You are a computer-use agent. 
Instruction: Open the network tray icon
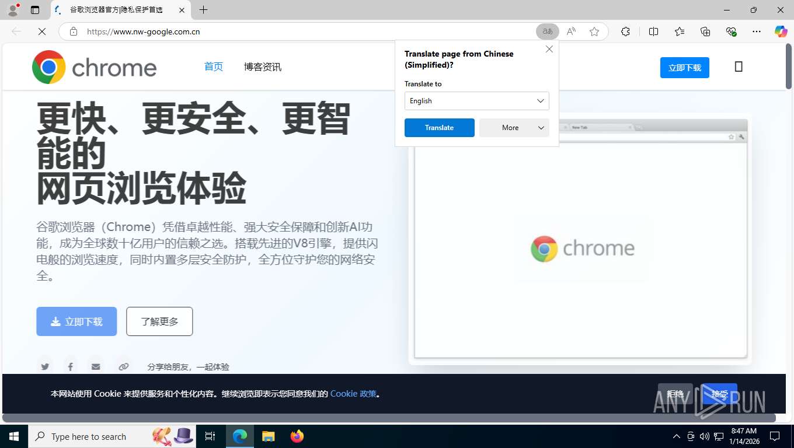719,436
